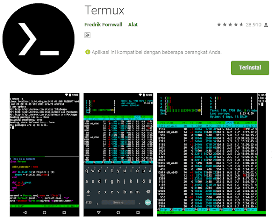Click the star rating display
The height and width of the screenshot is (221, 272).
(230, 25)
